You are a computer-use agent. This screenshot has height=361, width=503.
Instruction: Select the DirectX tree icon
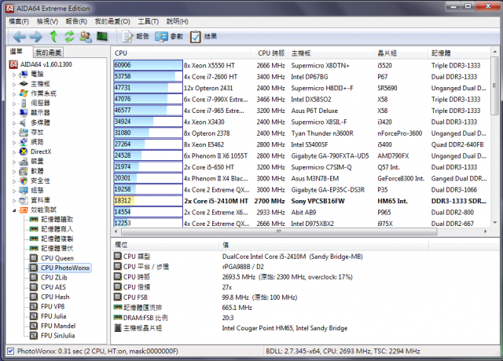(x=24, y=151)
